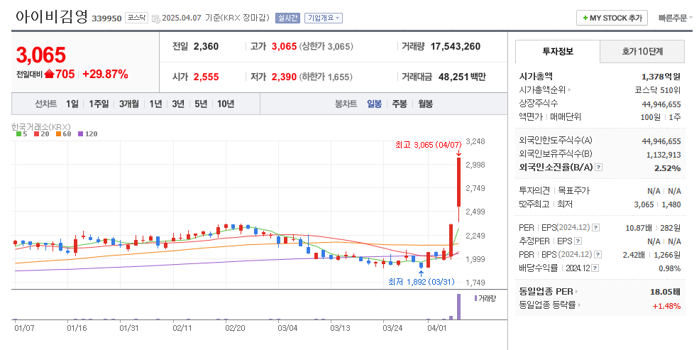Screen dimensions: 699x350
Task: Click the purple 거래량 legend marker
Action: [x=475, y=298]
